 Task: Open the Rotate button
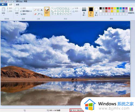(x=23, y=14)
